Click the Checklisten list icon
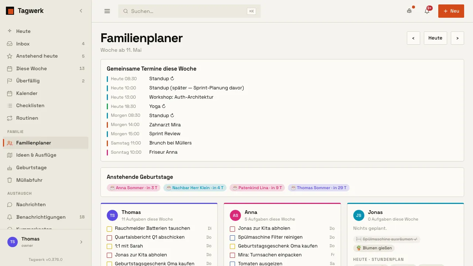Screen dimensions: 473x266 pos(10,106)
